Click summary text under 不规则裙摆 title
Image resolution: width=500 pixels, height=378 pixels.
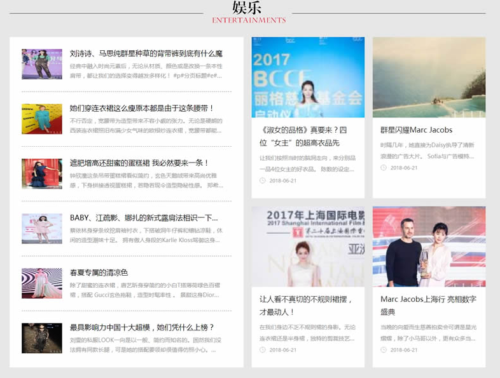[x=307, y=333]
